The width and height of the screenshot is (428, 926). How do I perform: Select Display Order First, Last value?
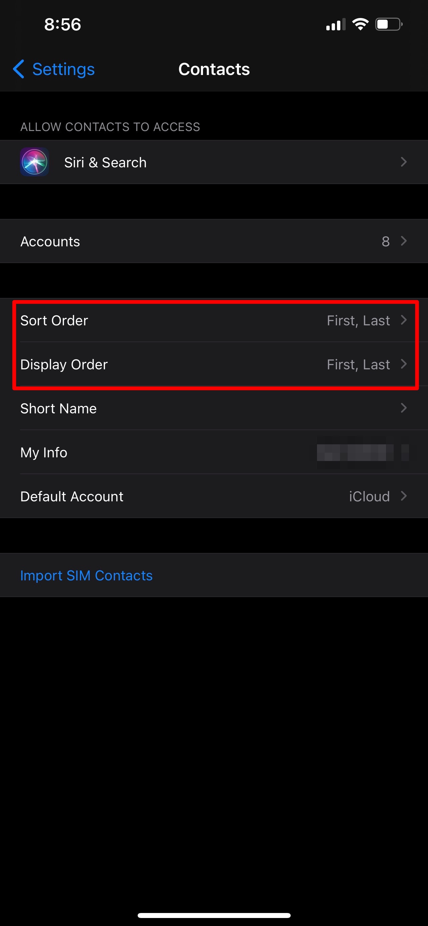358,365
